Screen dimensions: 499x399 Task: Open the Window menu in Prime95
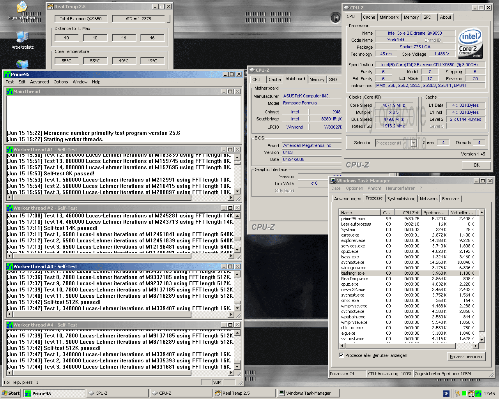pos(80,82)
